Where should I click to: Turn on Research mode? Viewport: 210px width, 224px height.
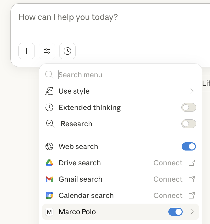[189, 124]
